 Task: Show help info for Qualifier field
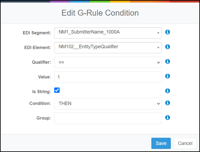pyautogui.click(x=167, y=61)
